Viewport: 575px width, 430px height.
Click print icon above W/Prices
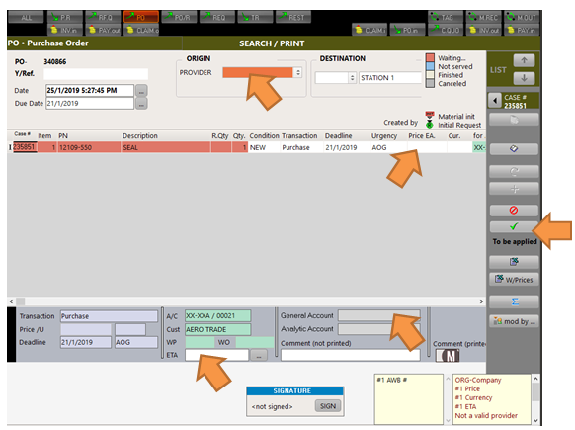[x=514, y=262]
